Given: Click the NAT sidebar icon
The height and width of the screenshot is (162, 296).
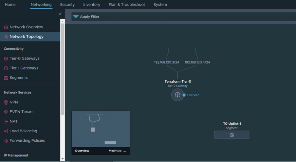Looking at the screenshot, I should (6, 121).
